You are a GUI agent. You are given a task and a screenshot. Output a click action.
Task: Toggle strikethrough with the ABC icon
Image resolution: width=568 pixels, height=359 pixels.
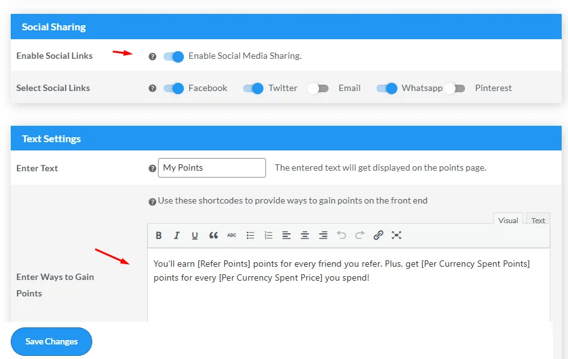(232, 236)
